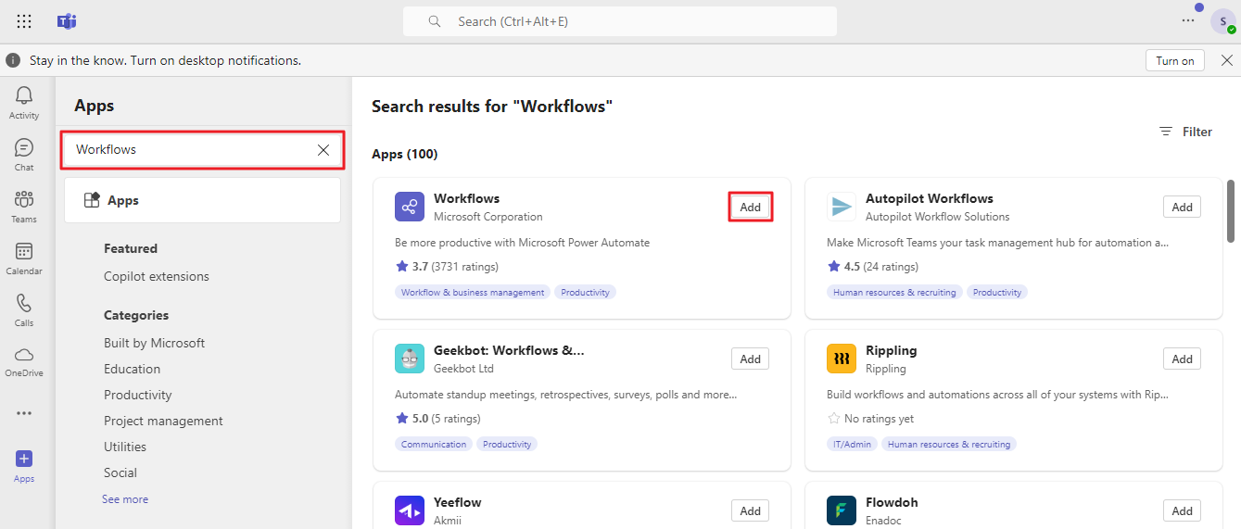This screenshot has height=529, width=1241.
Task: Select the Apps tab in sidebar
Action: [x=203, y=200]
